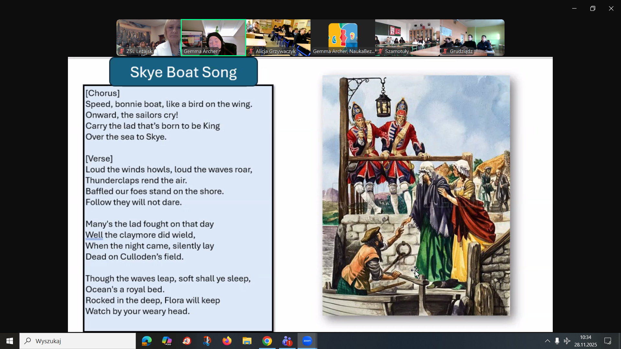Click the microphone tray icon
The image size is (621, 349).
click(x=557, y=341)
